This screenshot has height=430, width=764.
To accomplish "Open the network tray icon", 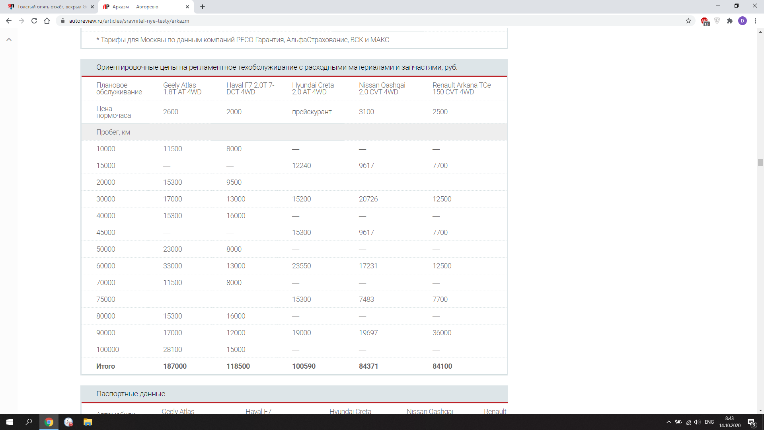I will coord(688,422).
